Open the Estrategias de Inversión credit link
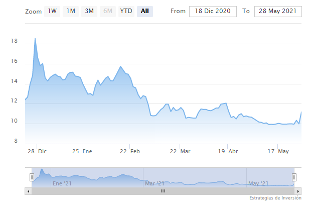Viewport: 311px width, 205px height. [x=275, y=198]
